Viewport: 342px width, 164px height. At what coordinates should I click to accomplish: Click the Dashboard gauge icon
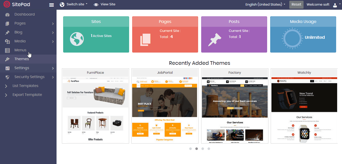point(7,15)
